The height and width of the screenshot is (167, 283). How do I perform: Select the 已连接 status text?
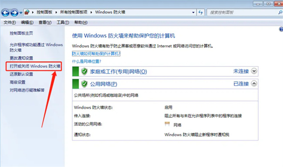point(241,83)
